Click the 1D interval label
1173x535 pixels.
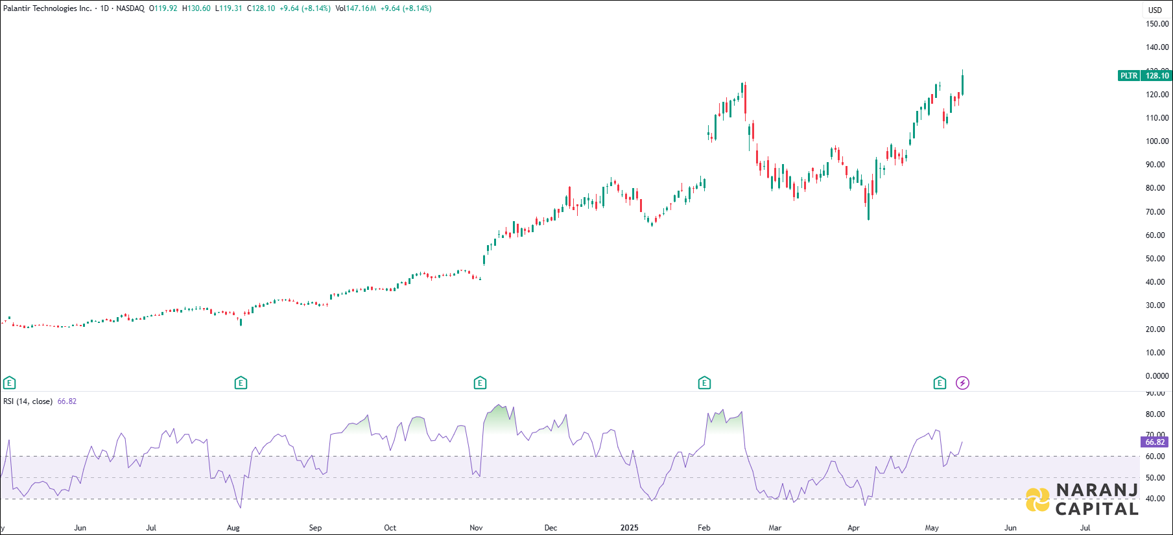tap(104, 8)
